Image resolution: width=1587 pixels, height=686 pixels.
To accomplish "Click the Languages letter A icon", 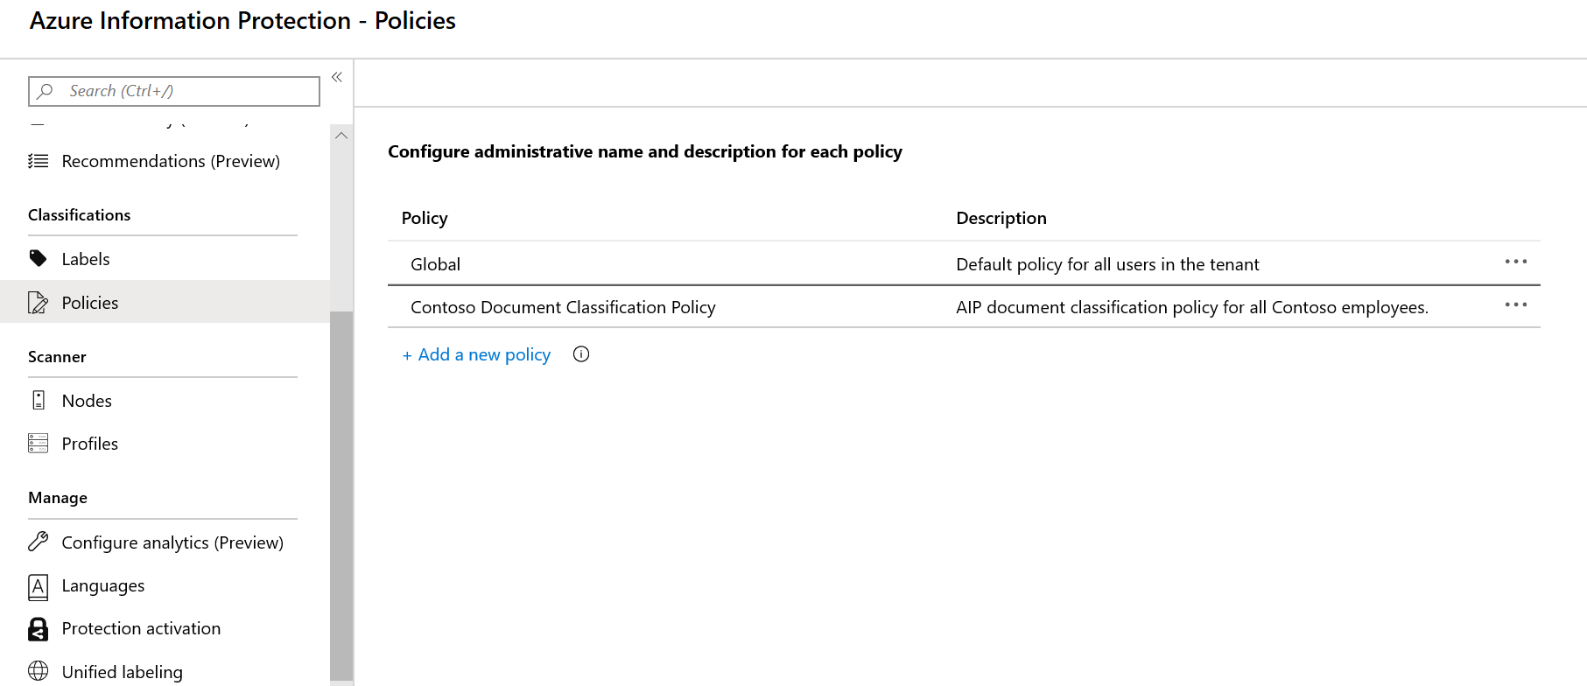I will [x=38, y=586].
